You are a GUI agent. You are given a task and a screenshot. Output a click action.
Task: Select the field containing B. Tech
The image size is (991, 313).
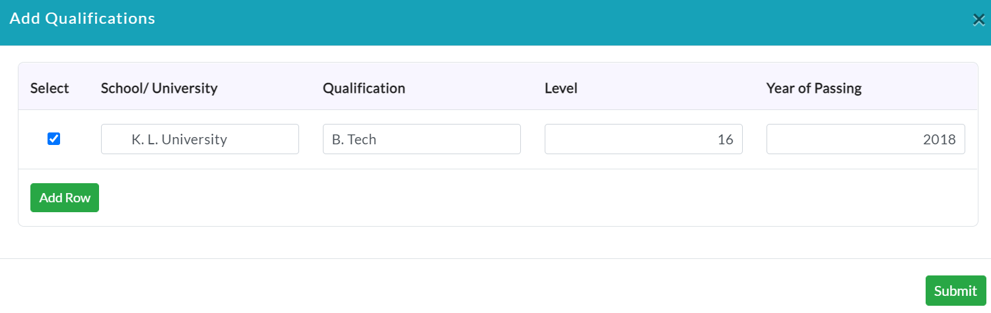tap(422, 139)
